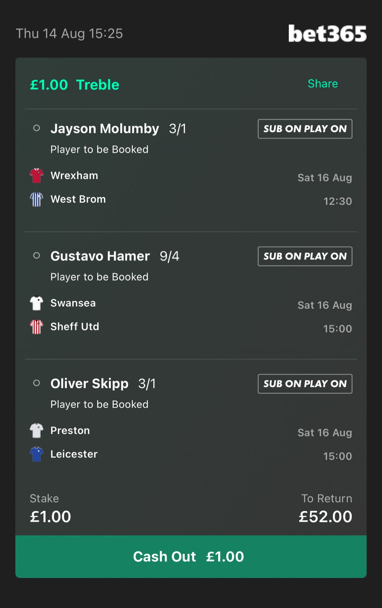Select the circle beside Jayson Molumby
Screen dimensions: 382x608
tap(37, 128)
